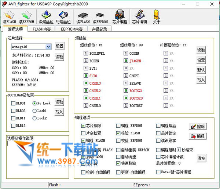Image resolution: width=220 pixels, height=189 pixels.
Task: Switch to the 编程选项 tab
Action: click(x=15, y=29)
